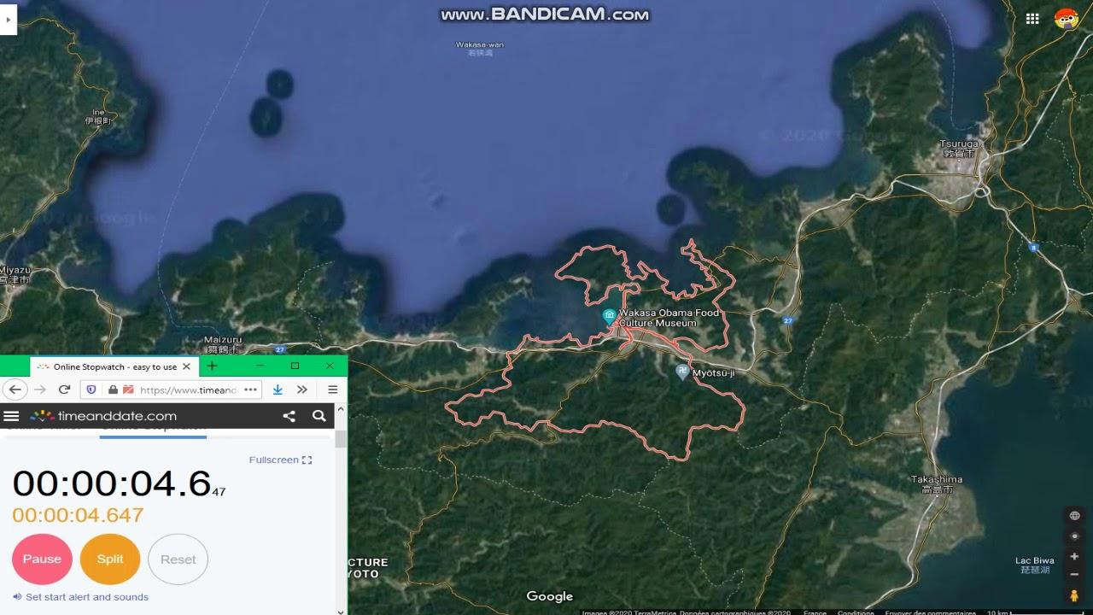Record a split time
Viewport: 1093px width, 615px height.
point(110,559)
